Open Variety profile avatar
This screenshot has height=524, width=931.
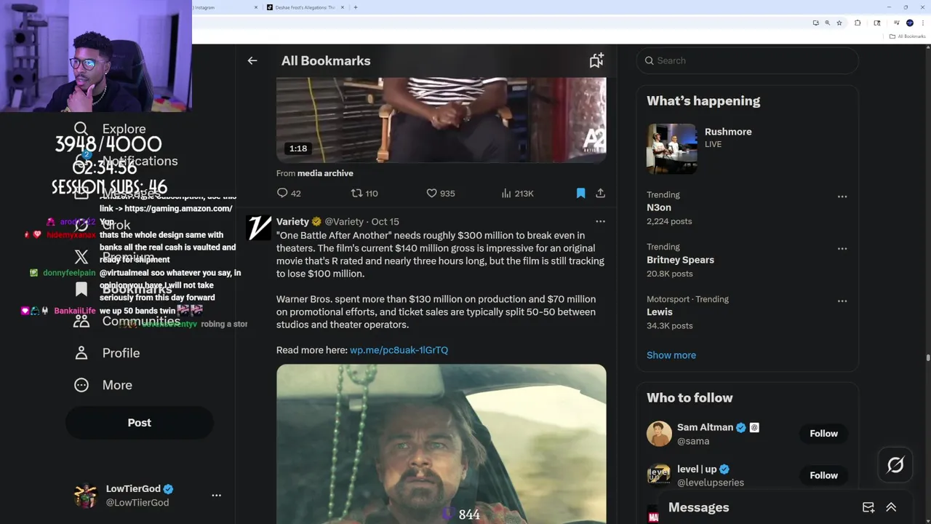pos(259,228)
